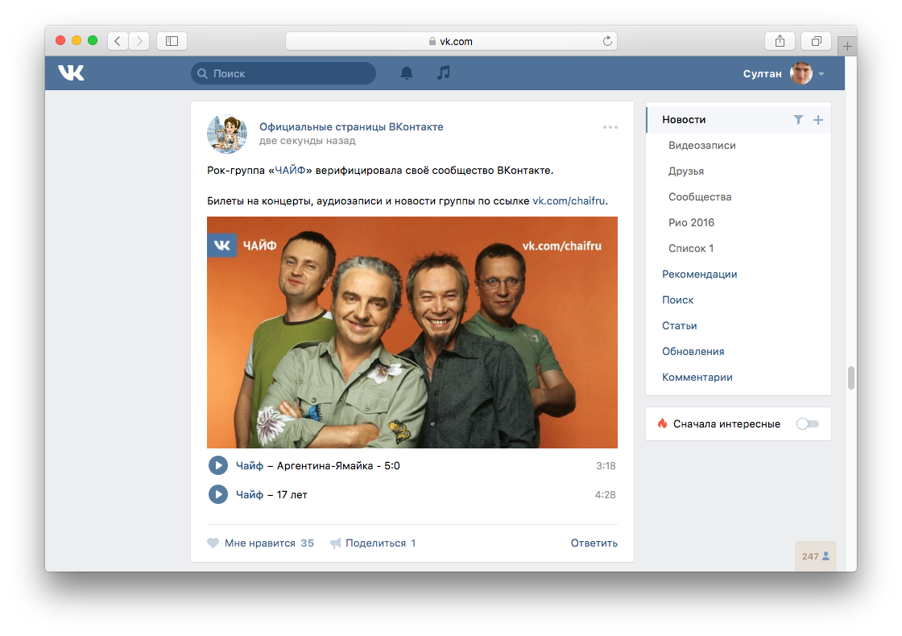Select 'Рекомендации' in the sidebar
902x636 pixels.
pyautogui.click(x=699, y=274)
